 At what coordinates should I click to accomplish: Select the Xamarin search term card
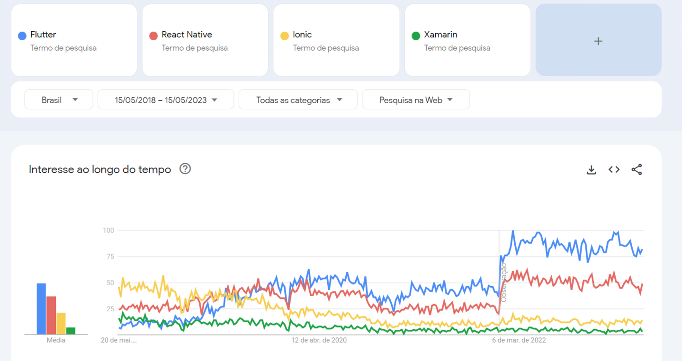point(467,40)
